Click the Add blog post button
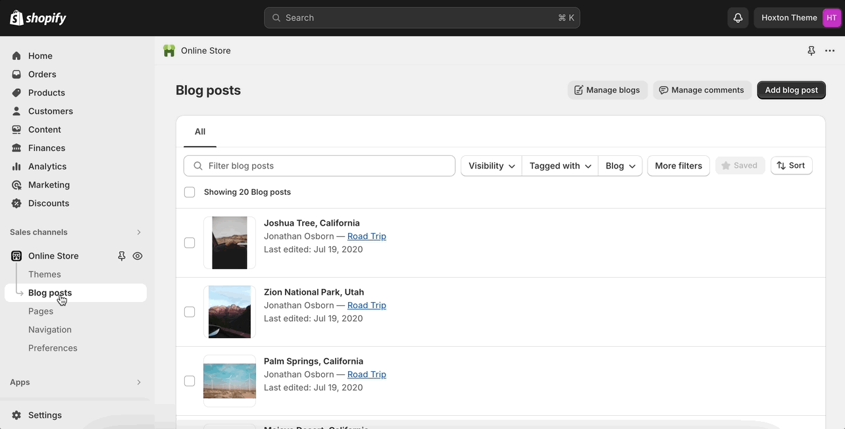Viewport: 845px width, 429px height. (x=791, y=90)
